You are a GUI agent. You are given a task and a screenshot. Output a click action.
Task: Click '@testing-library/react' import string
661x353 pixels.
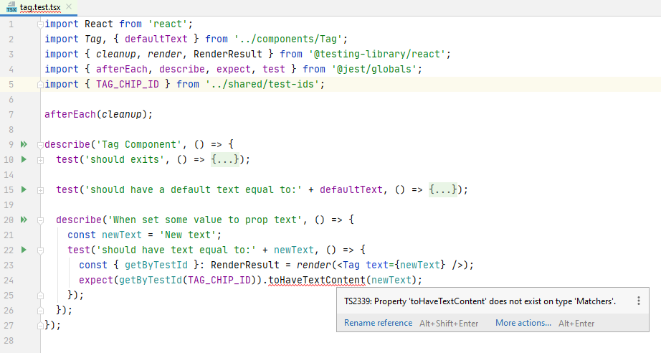[377, 55]
